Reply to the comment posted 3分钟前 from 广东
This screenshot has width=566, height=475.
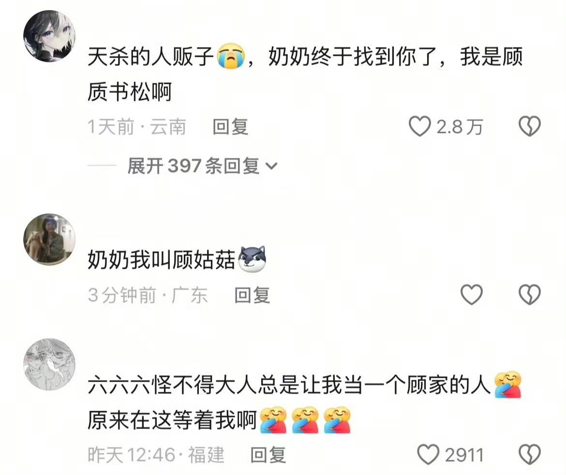[x=253, y=295]
